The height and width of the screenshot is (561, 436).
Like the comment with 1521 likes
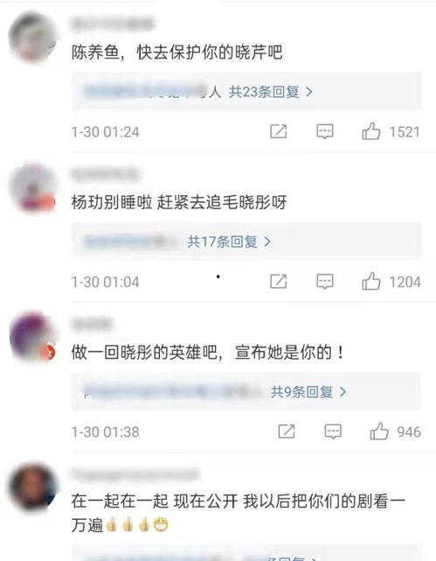(371, 131)
